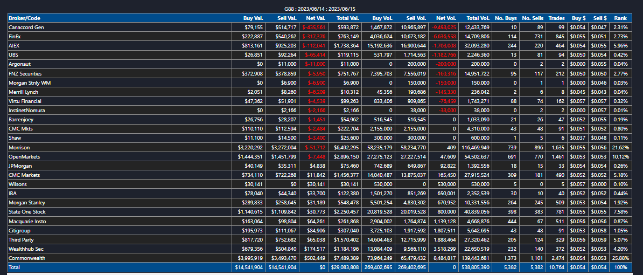The image size is (643, 275).
Task: Select the FNZ Securities broker name
Action: [x=24, y=73]
